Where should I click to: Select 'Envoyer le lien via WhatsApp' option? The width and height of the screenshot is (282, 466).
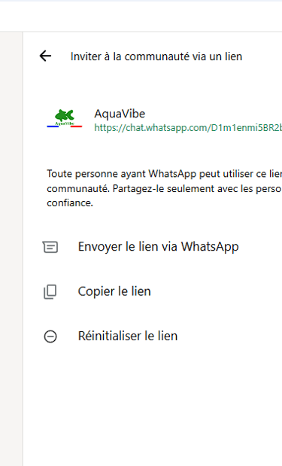pyautogui.click(x=152, y=247)
